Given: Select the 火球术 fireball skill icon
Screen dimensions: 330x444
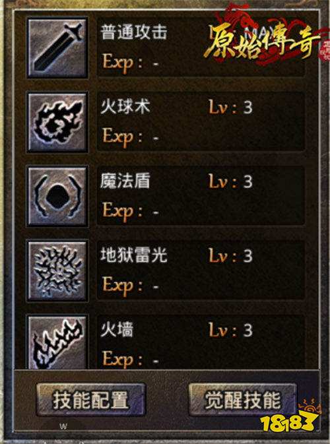Looking at the screenshot, I should 57,122.
